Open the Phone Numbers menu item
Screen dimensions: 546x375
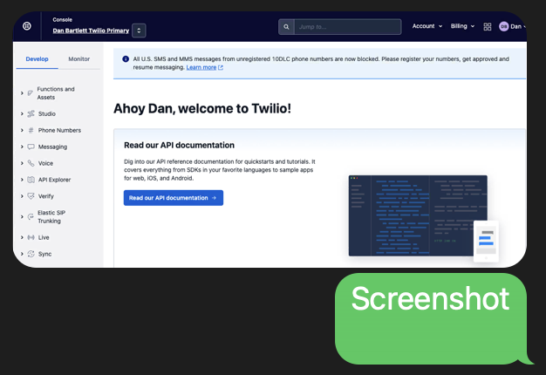(59, 130)
